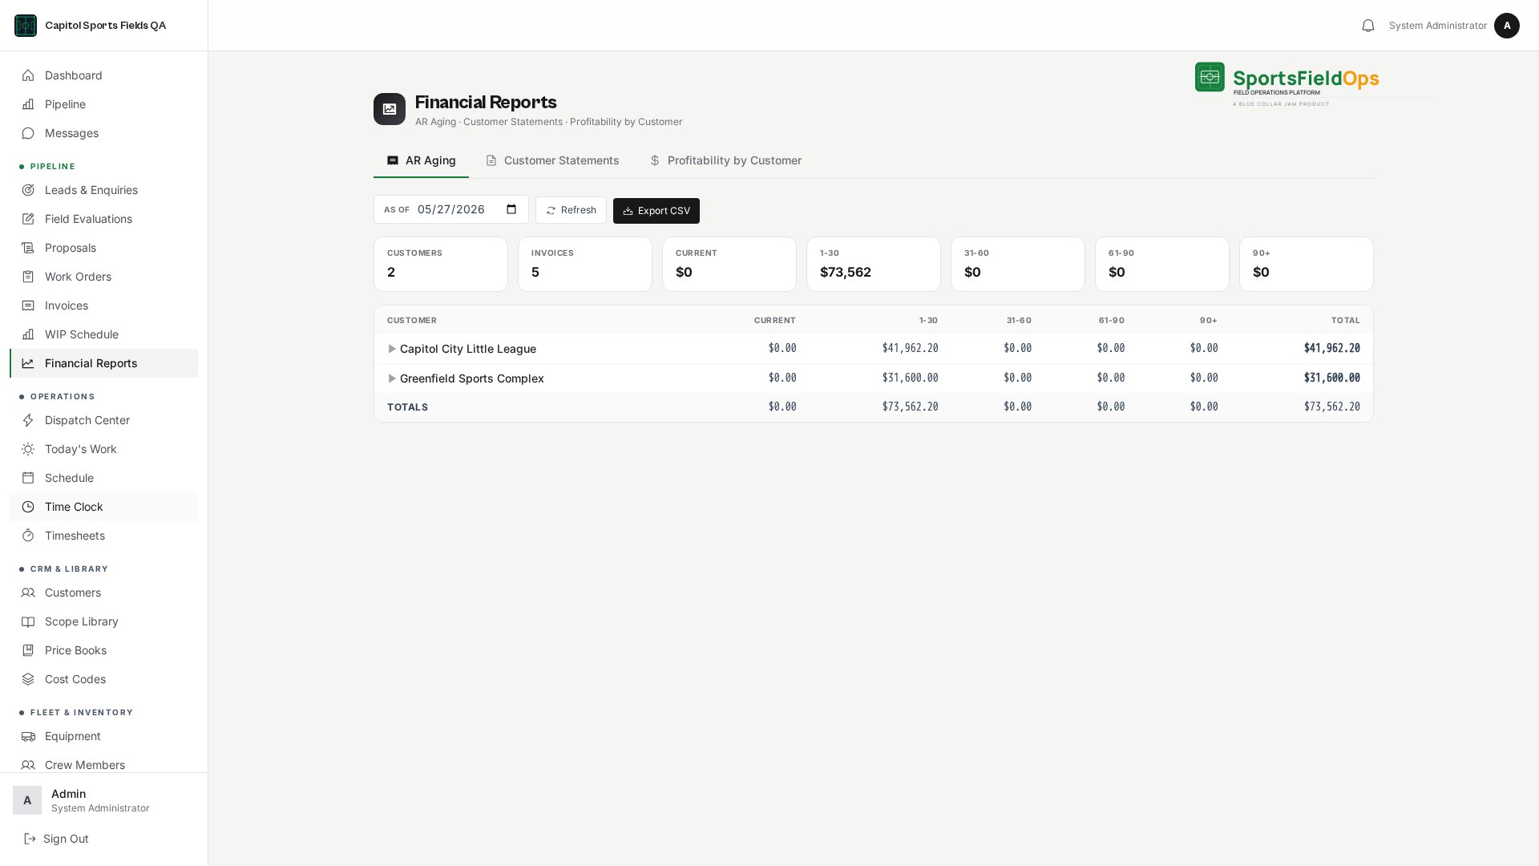Open the date picker calendar icon
The width and height of the screenshot is (1539, 866).
[x=511, y=209]
